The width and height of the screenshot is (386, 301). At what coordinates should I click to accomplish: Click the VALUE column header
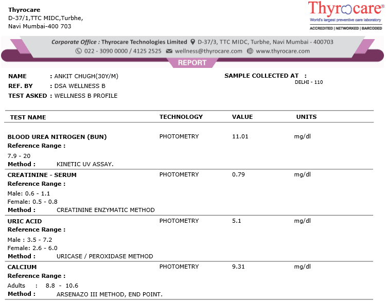click(x=242, y=117)
